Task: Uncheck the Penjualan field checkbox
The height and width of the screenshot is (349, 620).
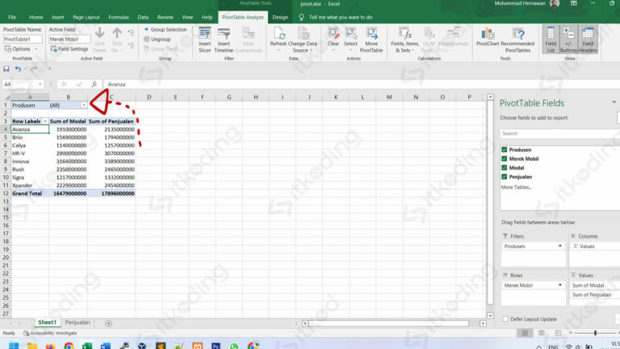Action: click(x=504, y=177)
